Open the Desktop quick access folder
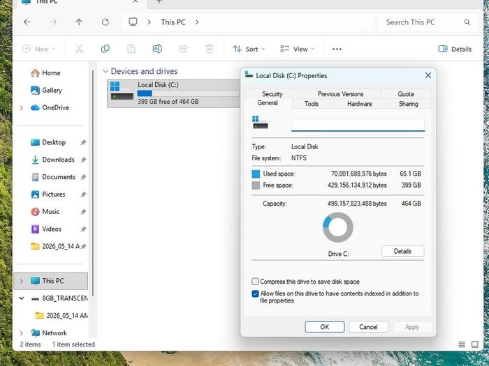The image size is (489, 366). point(48,142)
